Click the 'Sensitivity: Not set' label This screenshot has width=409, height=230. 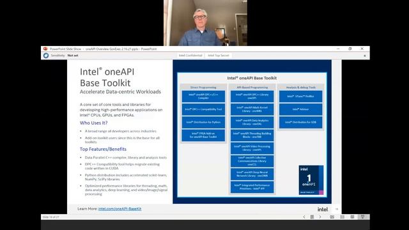(64, 56)
